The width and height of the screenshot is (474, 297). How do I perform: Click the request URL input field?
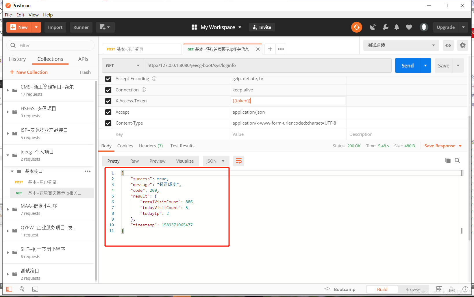267,65
